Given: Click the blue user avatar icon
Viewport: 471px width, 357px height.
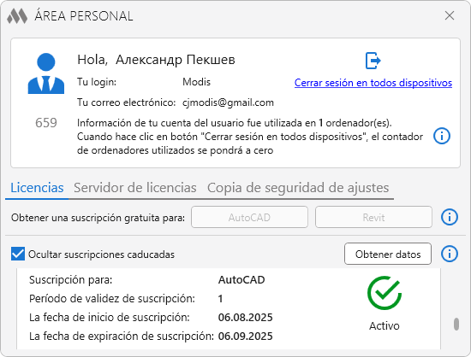Looking at the screenshot, I should [x=46, y=73].
